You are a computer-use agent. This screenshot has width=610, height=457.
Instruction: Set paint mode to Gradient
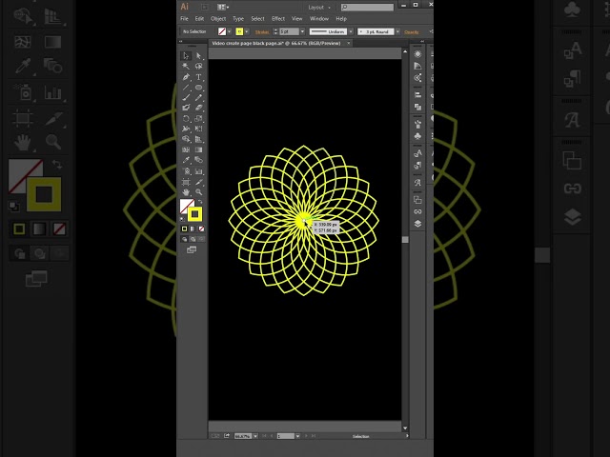click(193, 228)
